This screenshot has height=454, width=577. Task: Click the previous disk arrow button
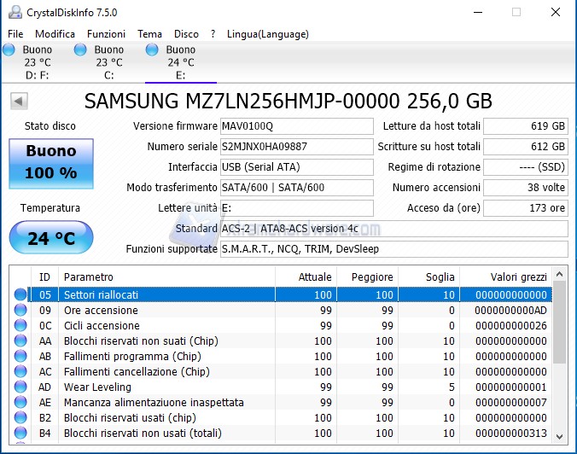click(18, 102)
